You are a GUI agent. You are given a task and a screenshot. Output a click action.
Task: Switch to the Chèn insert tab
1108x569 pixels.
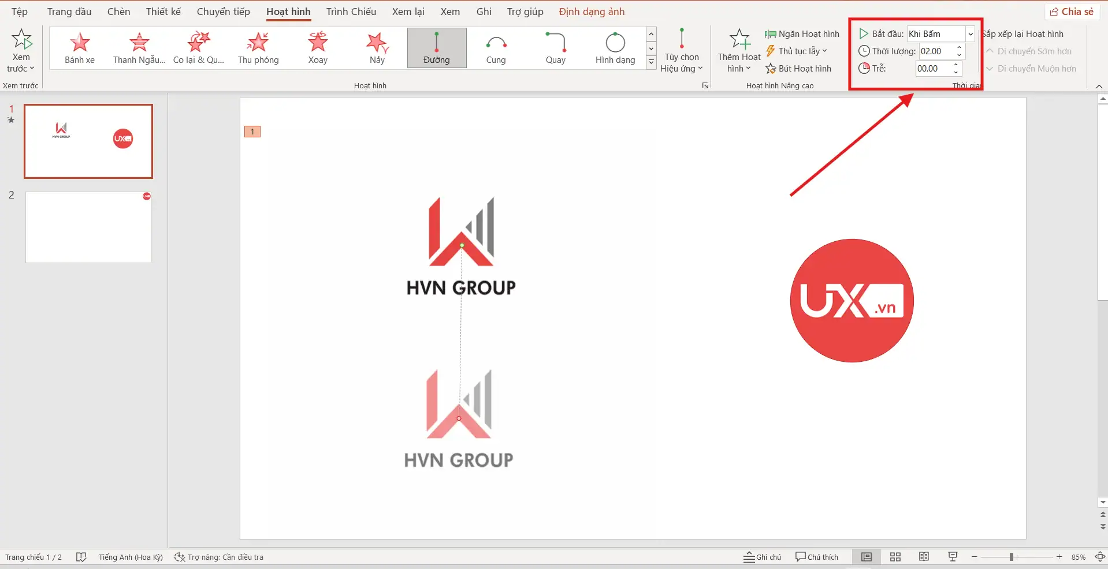click(x=119, y=12)
